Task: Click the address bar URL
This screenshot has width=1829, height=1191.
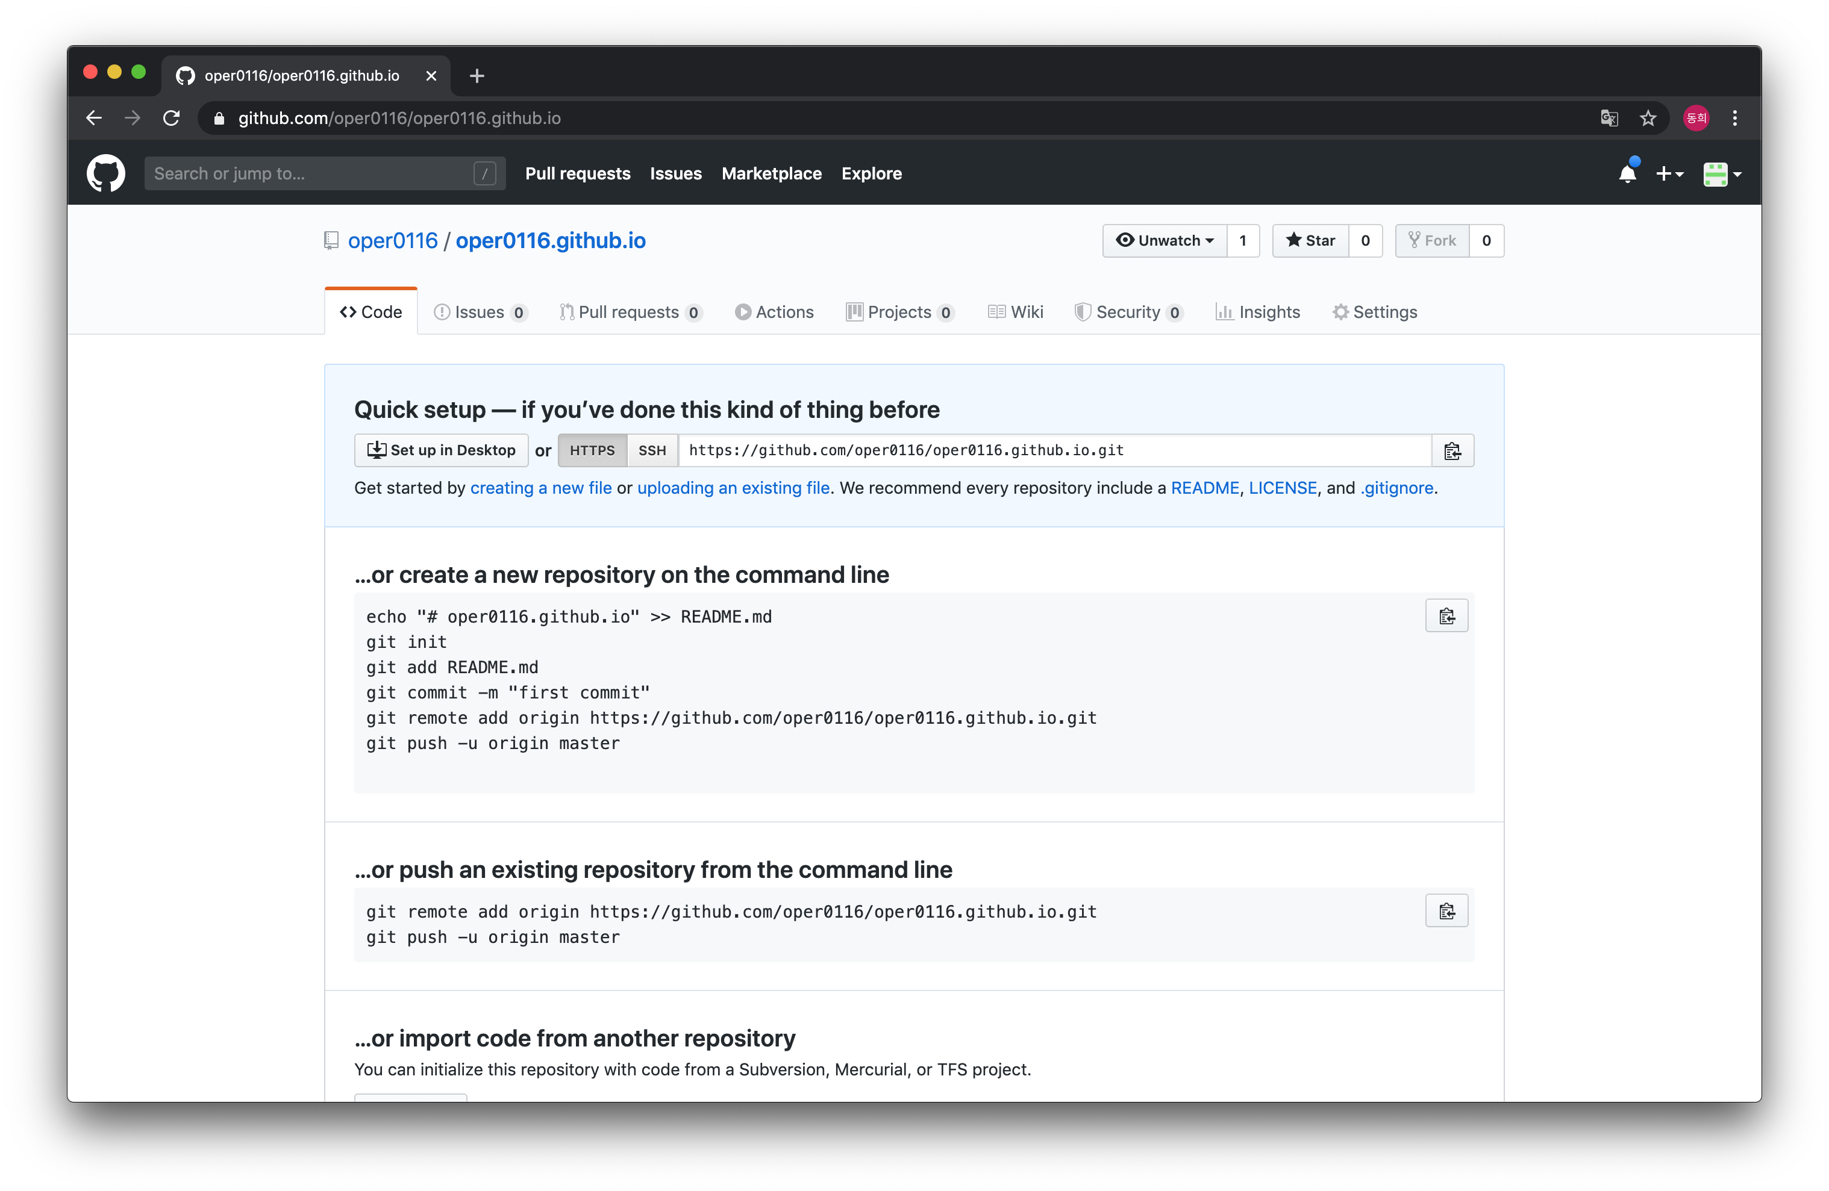Action: (399, 118)
